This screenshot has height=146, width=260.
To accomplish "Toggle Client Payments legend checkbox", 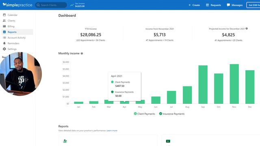I will pos(135,114).
